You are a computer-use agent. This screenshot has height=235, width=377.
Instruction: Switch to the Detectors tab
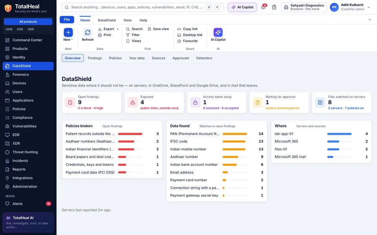204,58
